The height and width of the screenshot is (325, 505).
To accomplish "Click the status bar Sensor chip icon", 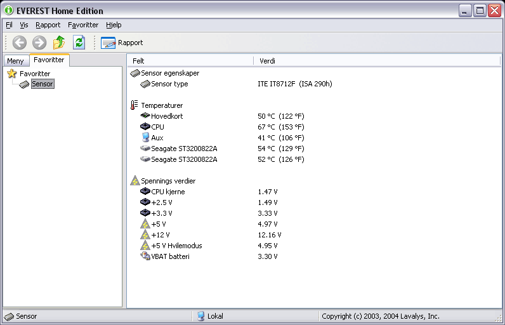I will (9, 317).
